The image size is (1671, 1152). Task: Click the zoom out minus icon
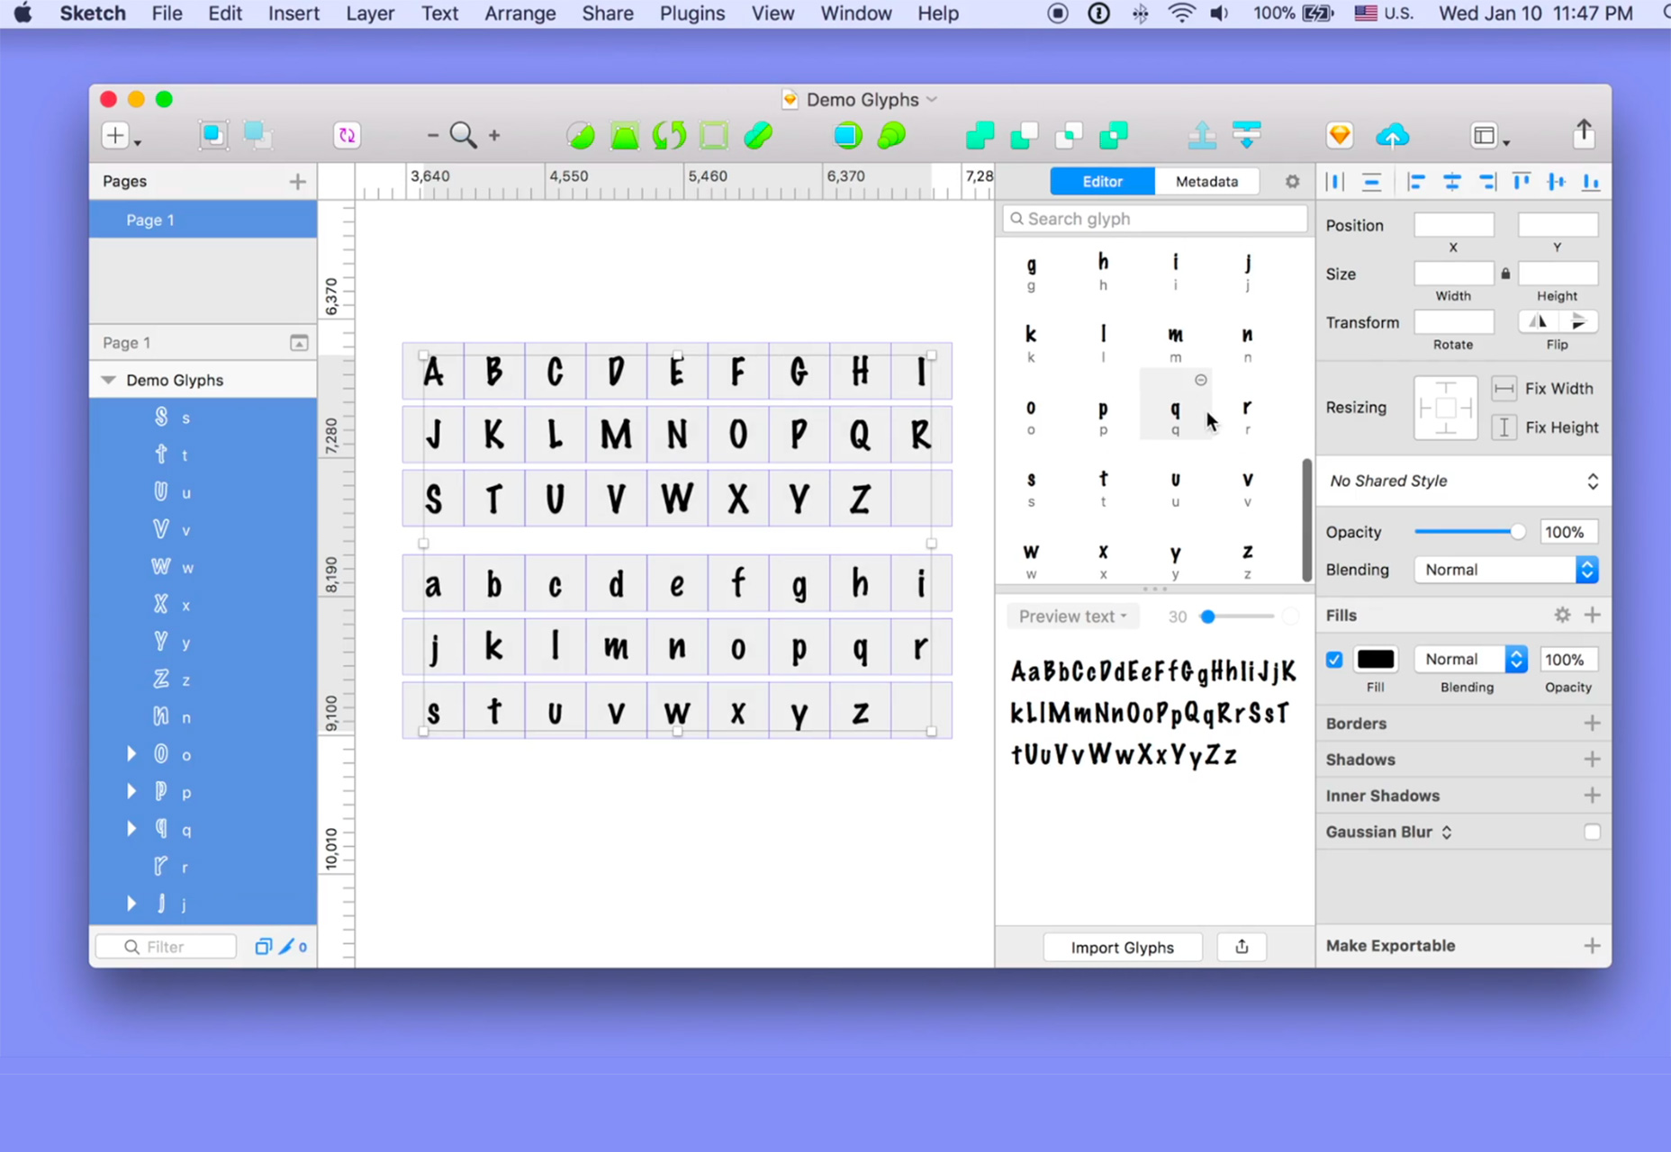pos(433,136)
